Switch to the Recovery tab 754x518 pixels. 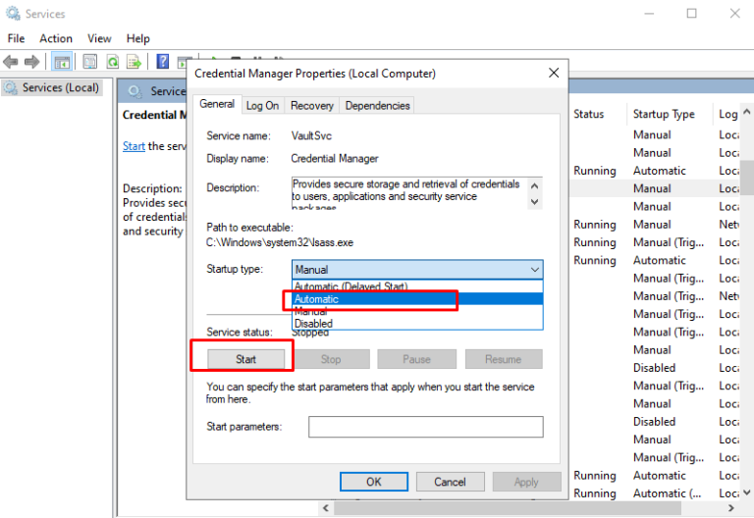[x=311, y=106]
